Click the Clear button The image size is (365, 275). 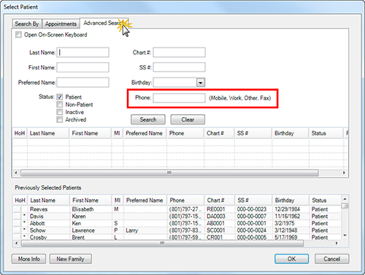(x=188, y=119)
